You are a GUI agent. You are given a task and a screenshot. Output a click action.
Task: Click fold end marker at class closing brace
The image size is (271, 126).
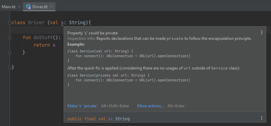tap(10, 67)
